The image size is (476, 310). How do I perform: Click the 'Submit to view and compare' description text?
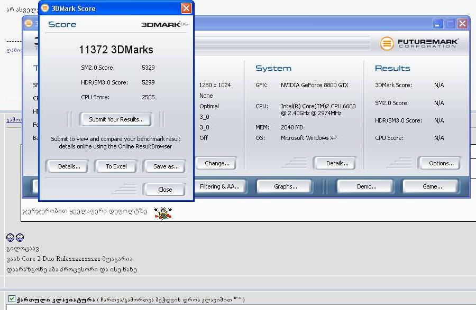116,143
